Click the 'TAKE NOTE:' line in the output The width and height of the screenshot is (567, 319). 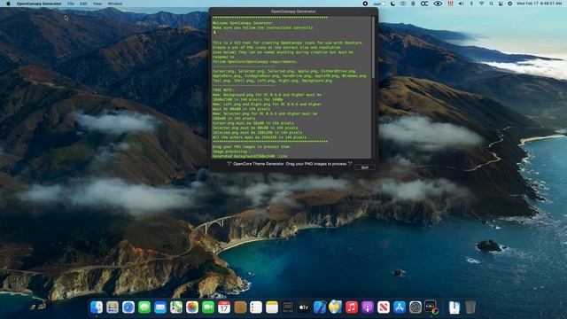[x=223, y=90]
